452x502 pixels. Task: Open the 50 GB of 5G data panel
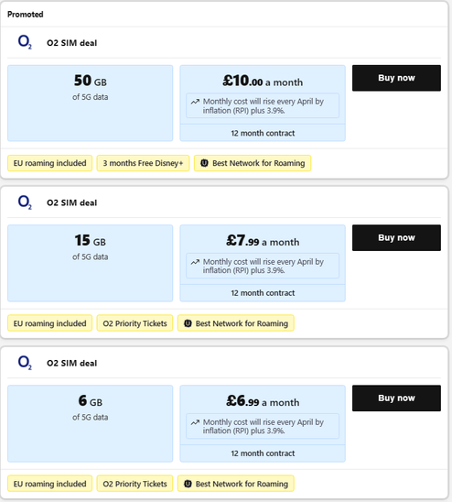coord(91,104)
